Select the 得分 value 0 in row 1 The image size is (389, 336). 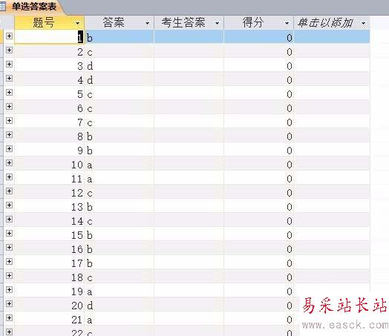259,37
